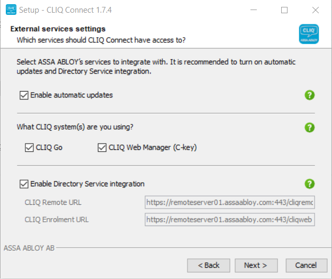This screenshot has width=332, height=279.
Task: Click the CLIQ setup icon in title bar
Action: (x=11, y=10)
